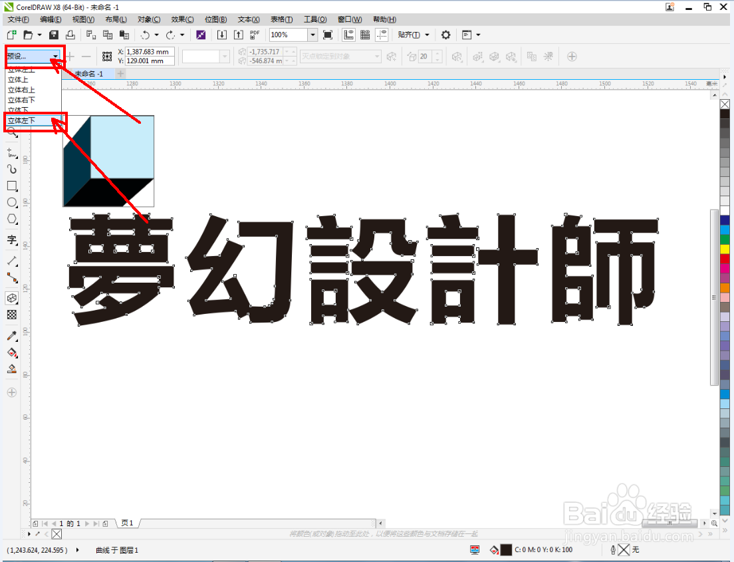Create a new document

pos(12,35)
